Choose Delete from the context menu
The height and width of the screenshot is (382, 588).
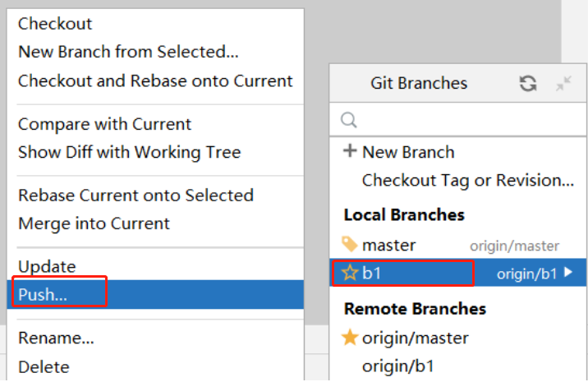[x=44, y=366]
